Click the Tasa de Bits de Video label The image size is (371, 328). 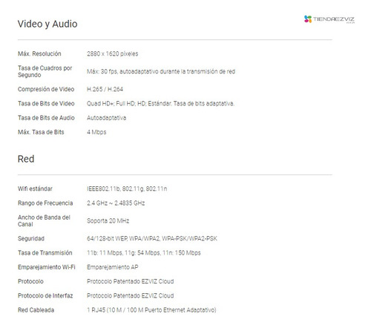pos(46,104)
